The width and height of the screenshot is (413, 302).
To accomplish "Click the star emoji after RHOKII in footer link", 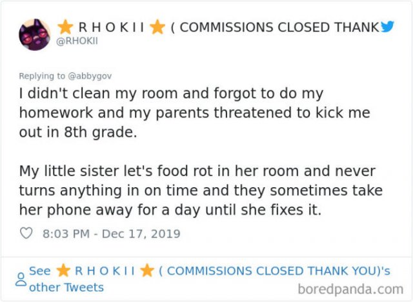I will click(x=147, y=270).
